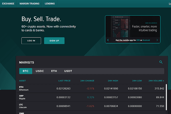Sort markets by 24H Change header
Image resolution: width=171 pixels, height=114 pixels.
[x=87, y=81]
